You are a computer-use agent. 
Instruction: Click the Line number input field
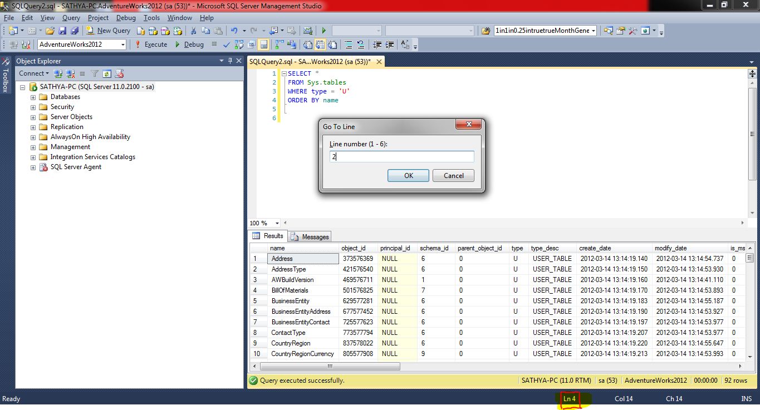pos(401,157)
